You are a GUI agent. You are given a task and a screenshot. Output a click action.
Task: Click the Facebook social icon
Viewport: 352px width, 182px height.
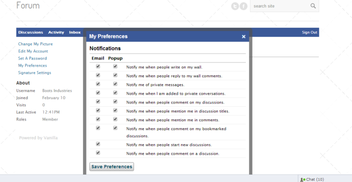243,6
